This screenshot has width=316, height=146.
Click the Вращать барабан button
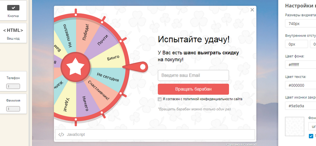pyautogui.click(x=193, y=89)
